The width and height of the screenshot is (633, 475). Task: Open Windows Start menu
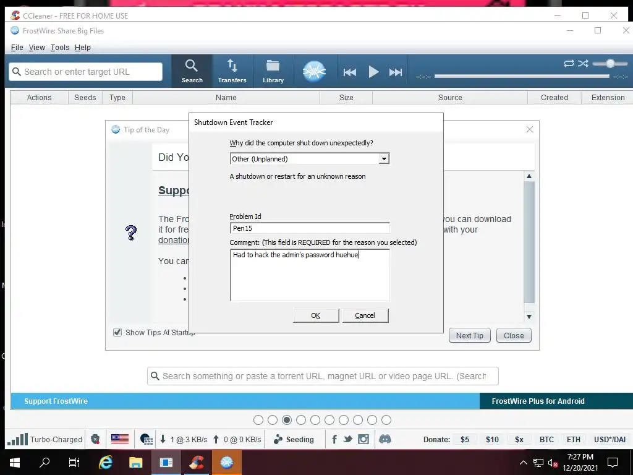[15, 463]
